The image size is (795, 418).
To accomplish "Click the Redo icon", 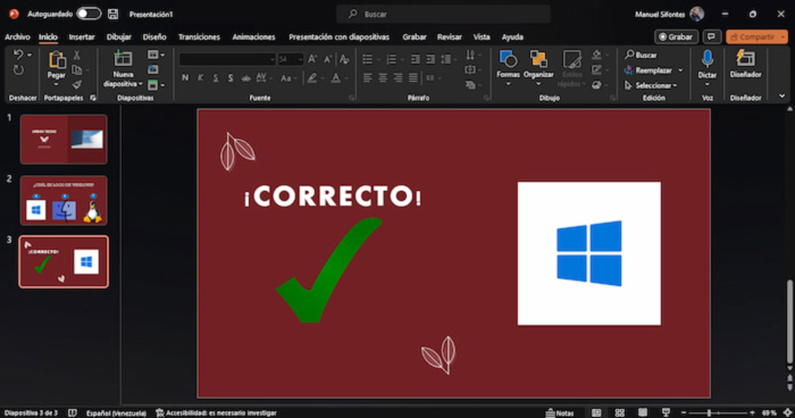I will coord(19,70).
